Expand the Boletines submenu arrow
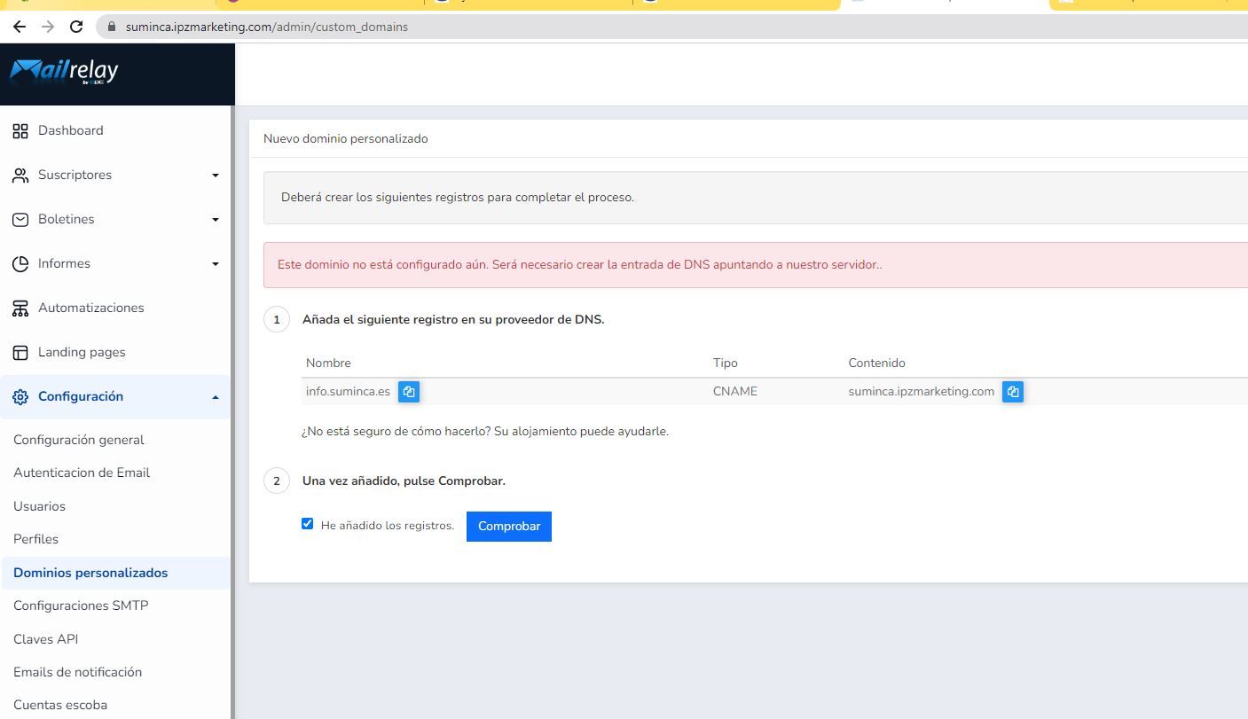Screen dimensions: 1248x719 (x=215, y=220)
